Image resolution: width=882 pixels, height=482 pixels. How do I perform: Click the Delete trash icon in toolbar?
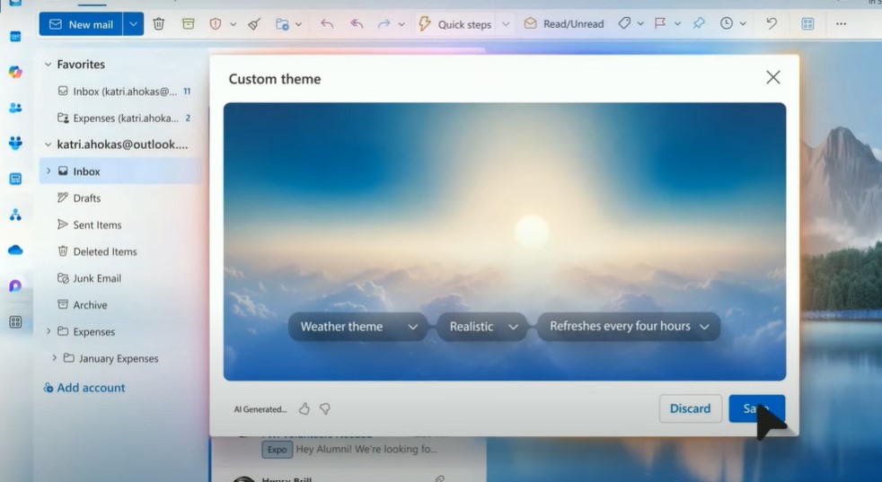pos(159,24)
